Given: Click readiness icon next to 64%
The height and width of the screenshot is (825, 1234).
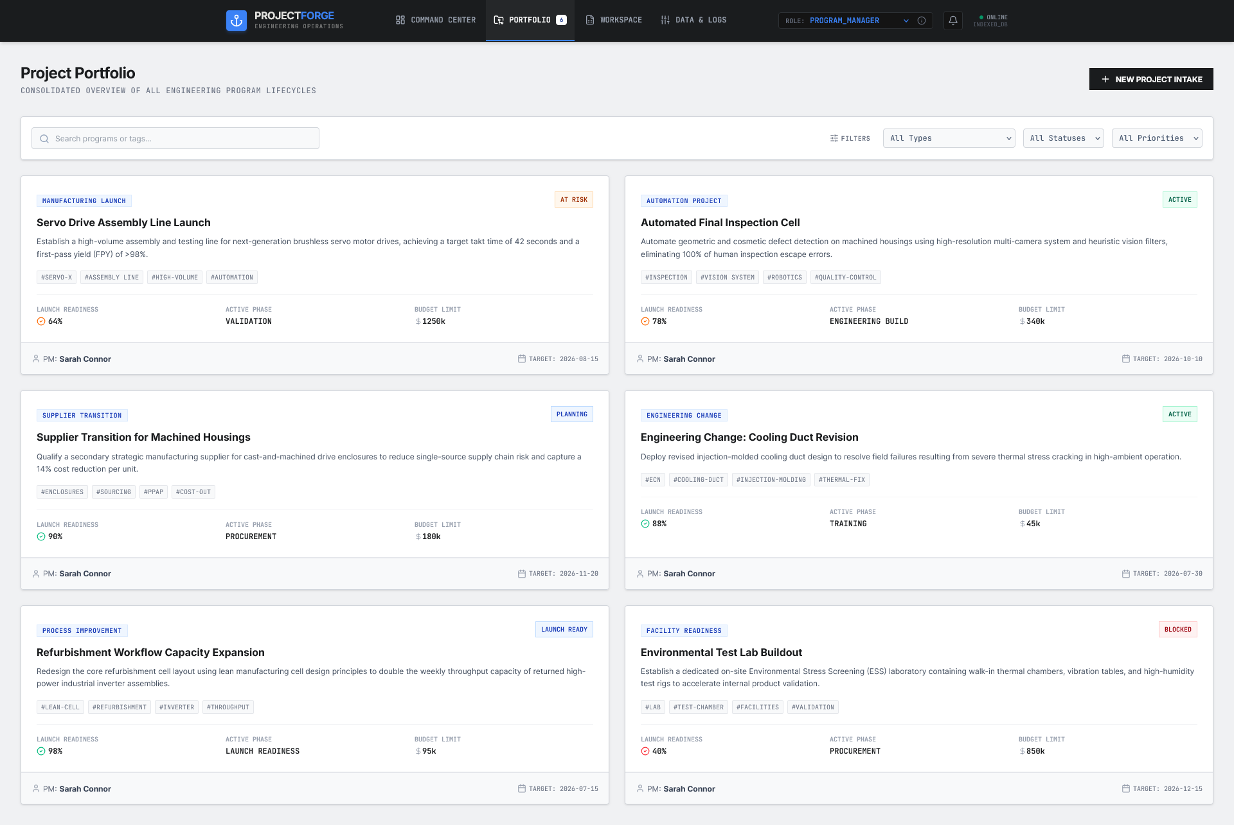Looking at the screenshot, I should (41, 321).
